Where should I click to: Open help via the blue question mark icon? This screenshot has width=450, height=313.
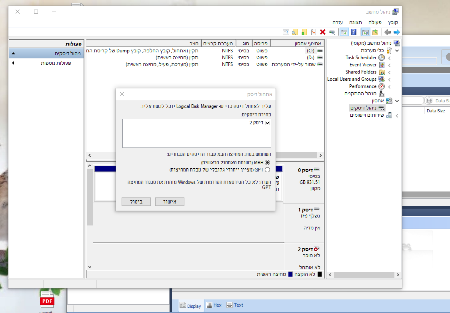(354, 32)
